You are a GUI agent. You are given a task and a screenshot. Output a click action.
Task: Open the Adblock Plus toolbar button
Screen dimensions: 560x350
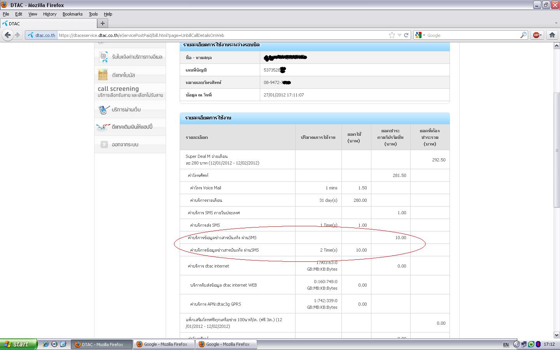(x=537, y=35)
